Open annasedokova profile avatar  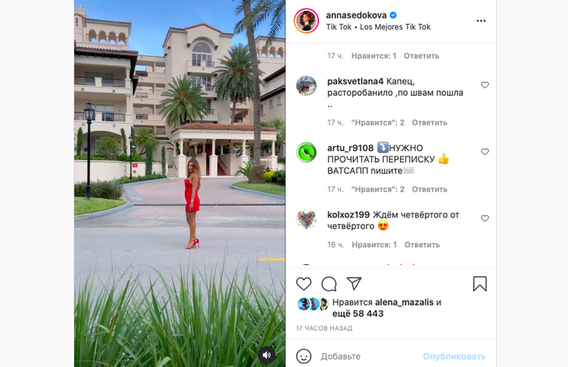click(x=307, y=21)
